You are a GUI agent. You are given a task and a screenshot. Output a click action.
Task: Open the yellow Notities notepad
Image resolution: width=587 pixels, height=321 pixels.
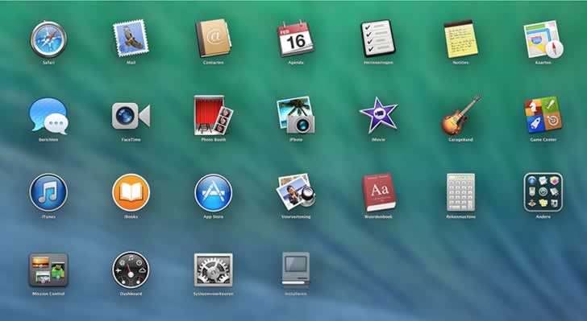pos(460,39)
